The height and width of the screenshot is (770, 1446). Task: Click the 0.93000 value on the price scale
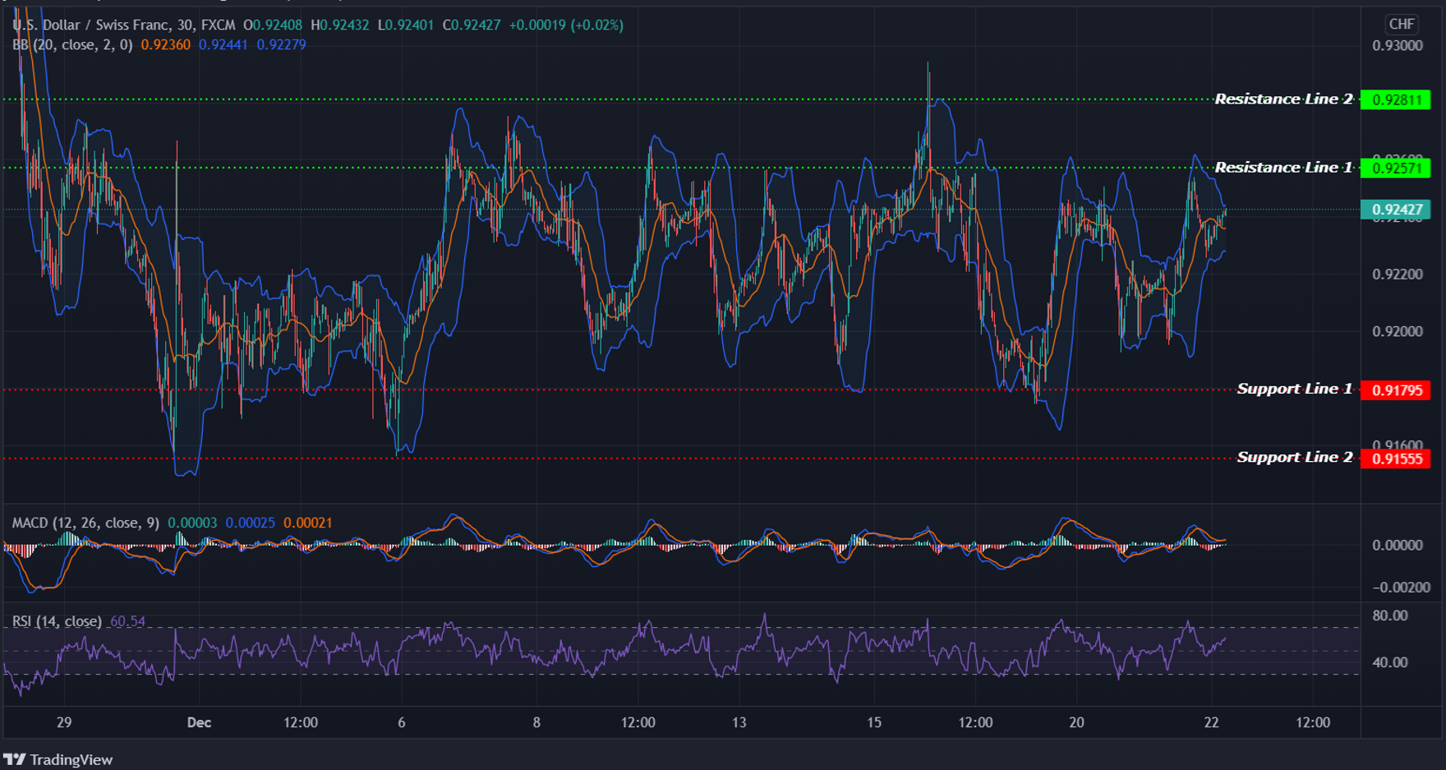pyautogui.click(x=1398, y=46)
